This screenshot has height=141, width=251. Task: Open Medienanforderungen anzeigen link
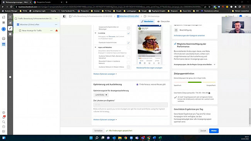149,68
